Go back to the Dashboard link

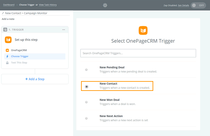click(9, 5)
